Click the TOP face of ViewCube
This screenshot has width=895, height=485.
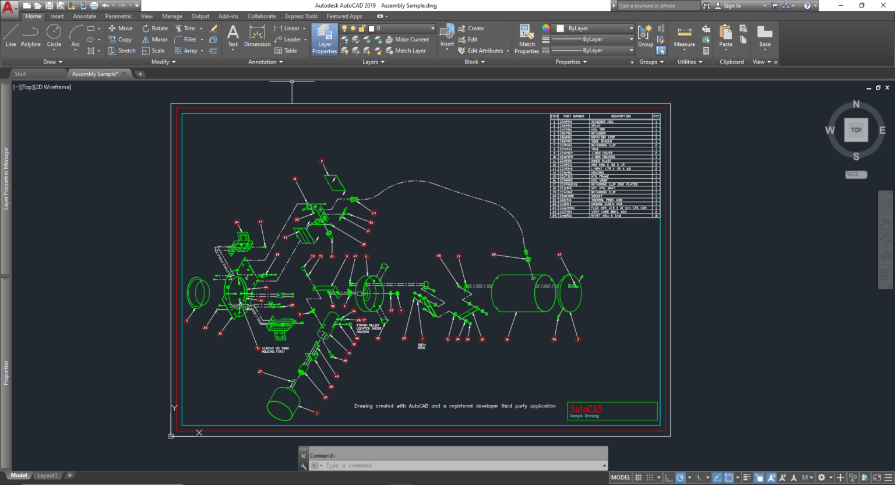tap(856, 130)
